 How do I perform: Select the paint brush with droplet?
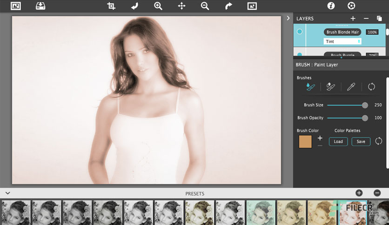(310, 87)
